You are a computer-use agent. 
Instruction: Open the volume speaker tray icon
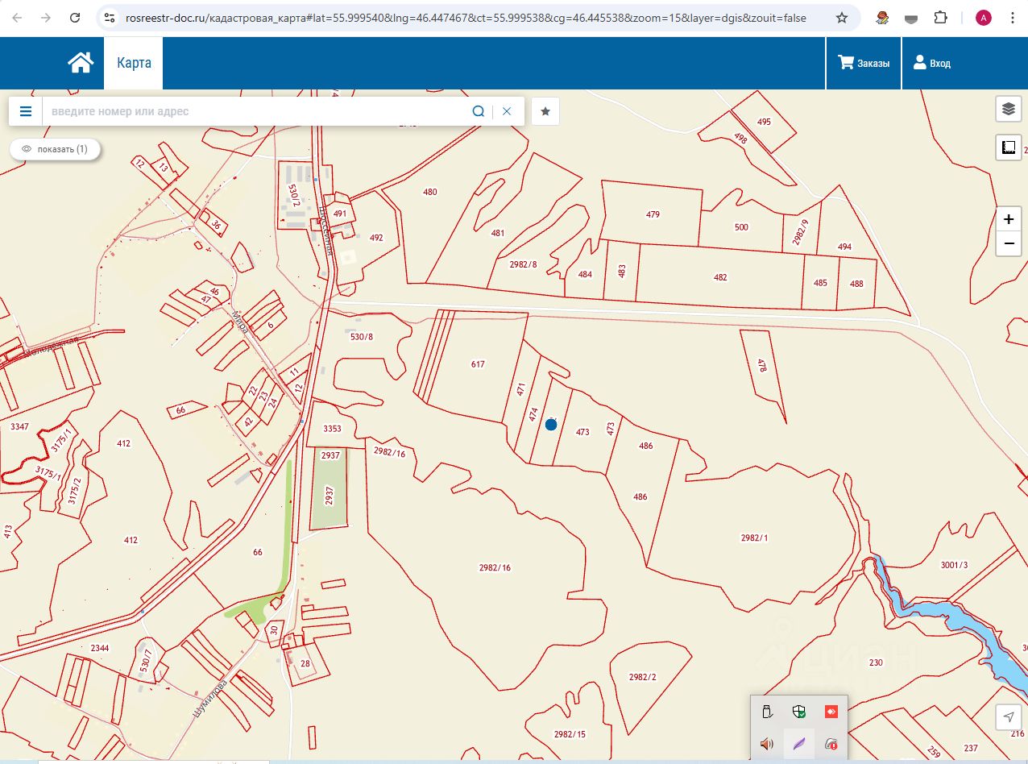[x=766, y=744]
